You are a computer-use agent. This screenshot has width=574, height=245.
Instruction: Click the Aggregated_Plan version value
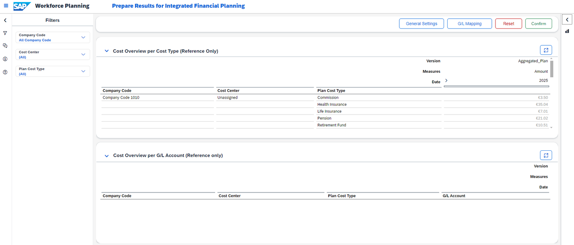tap(533, 61)
